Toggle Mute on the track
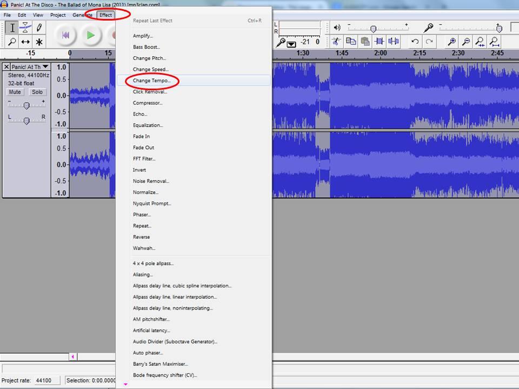 pyautogui.click(x=15, y=92)
